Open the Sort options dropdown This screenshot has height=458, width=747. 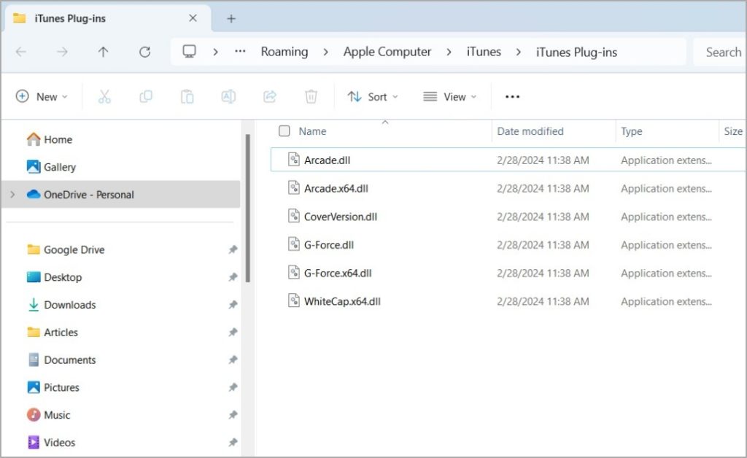tap(373, 96)
